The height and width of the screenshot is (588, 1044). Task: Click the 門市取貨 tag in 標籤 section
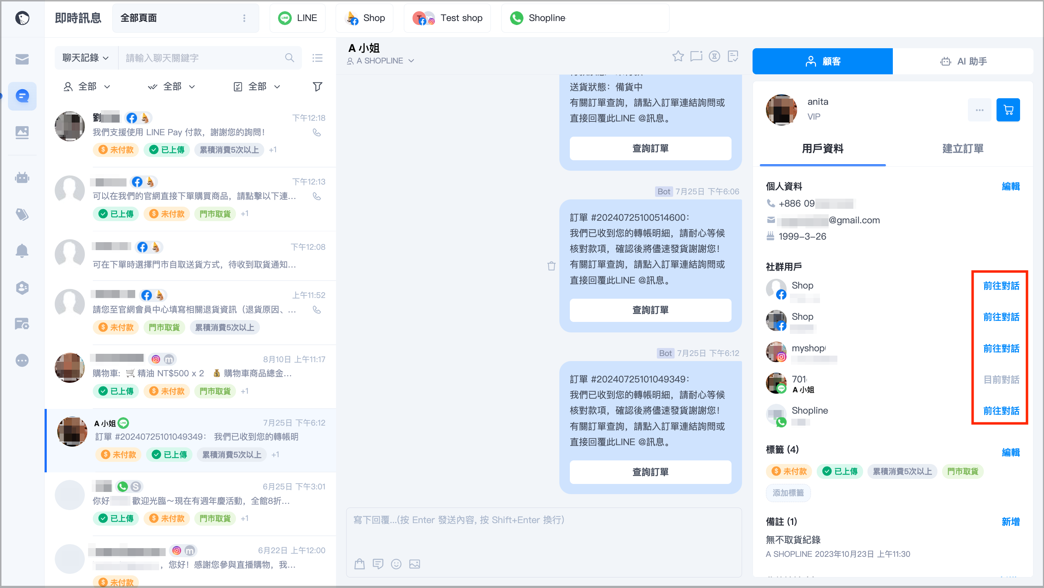962,471
